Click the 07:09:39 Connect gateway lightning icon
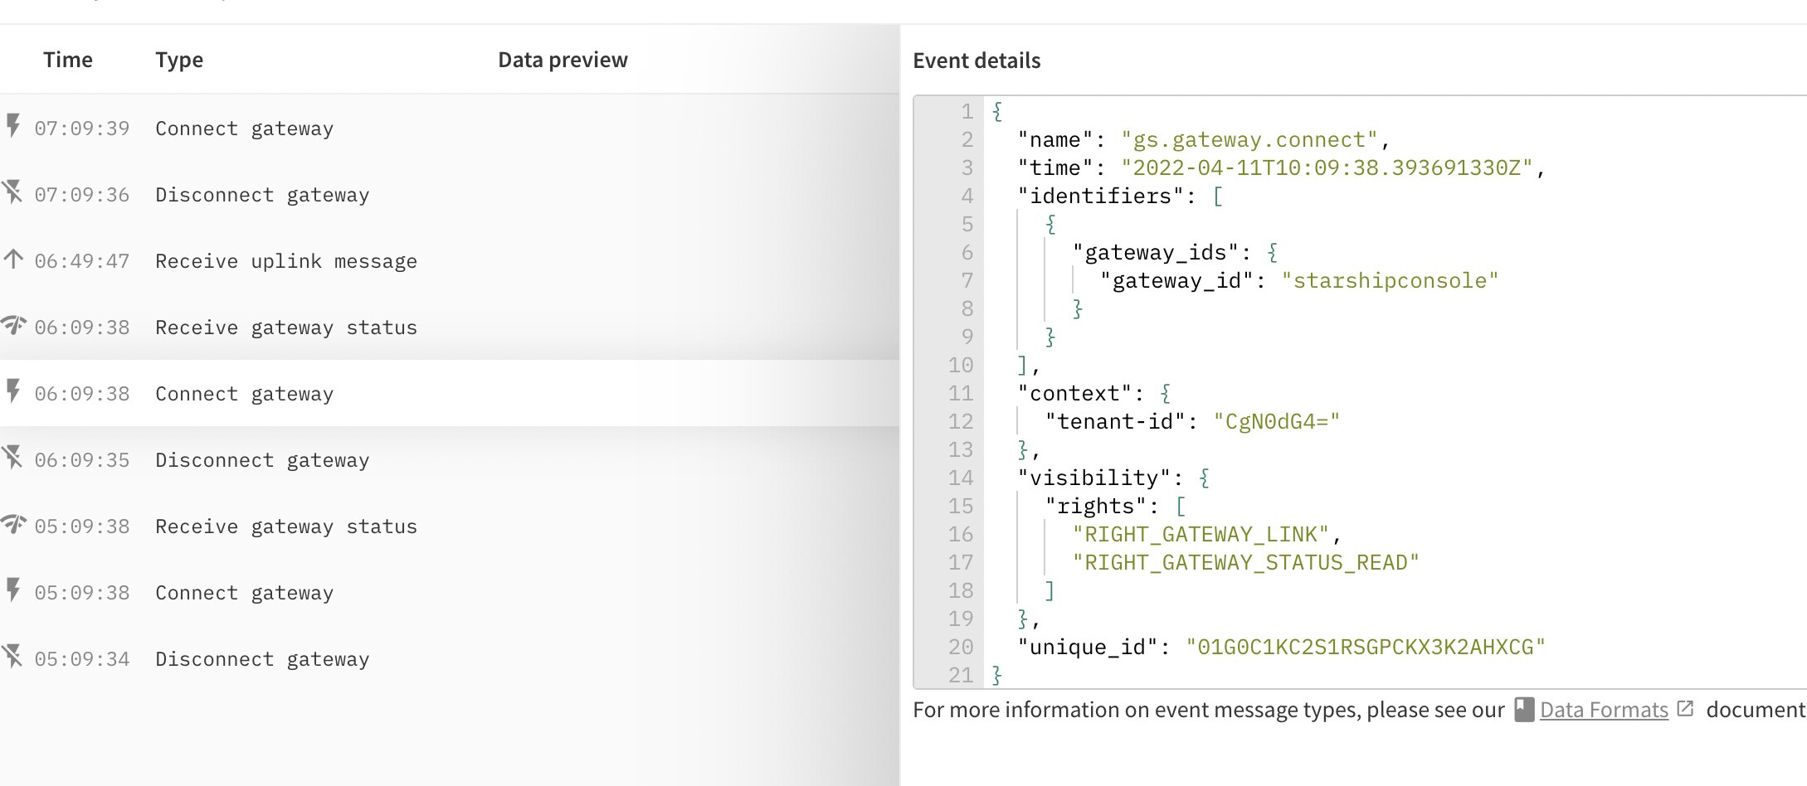Viewport: 1807px width, 786px height. (12, 126)
